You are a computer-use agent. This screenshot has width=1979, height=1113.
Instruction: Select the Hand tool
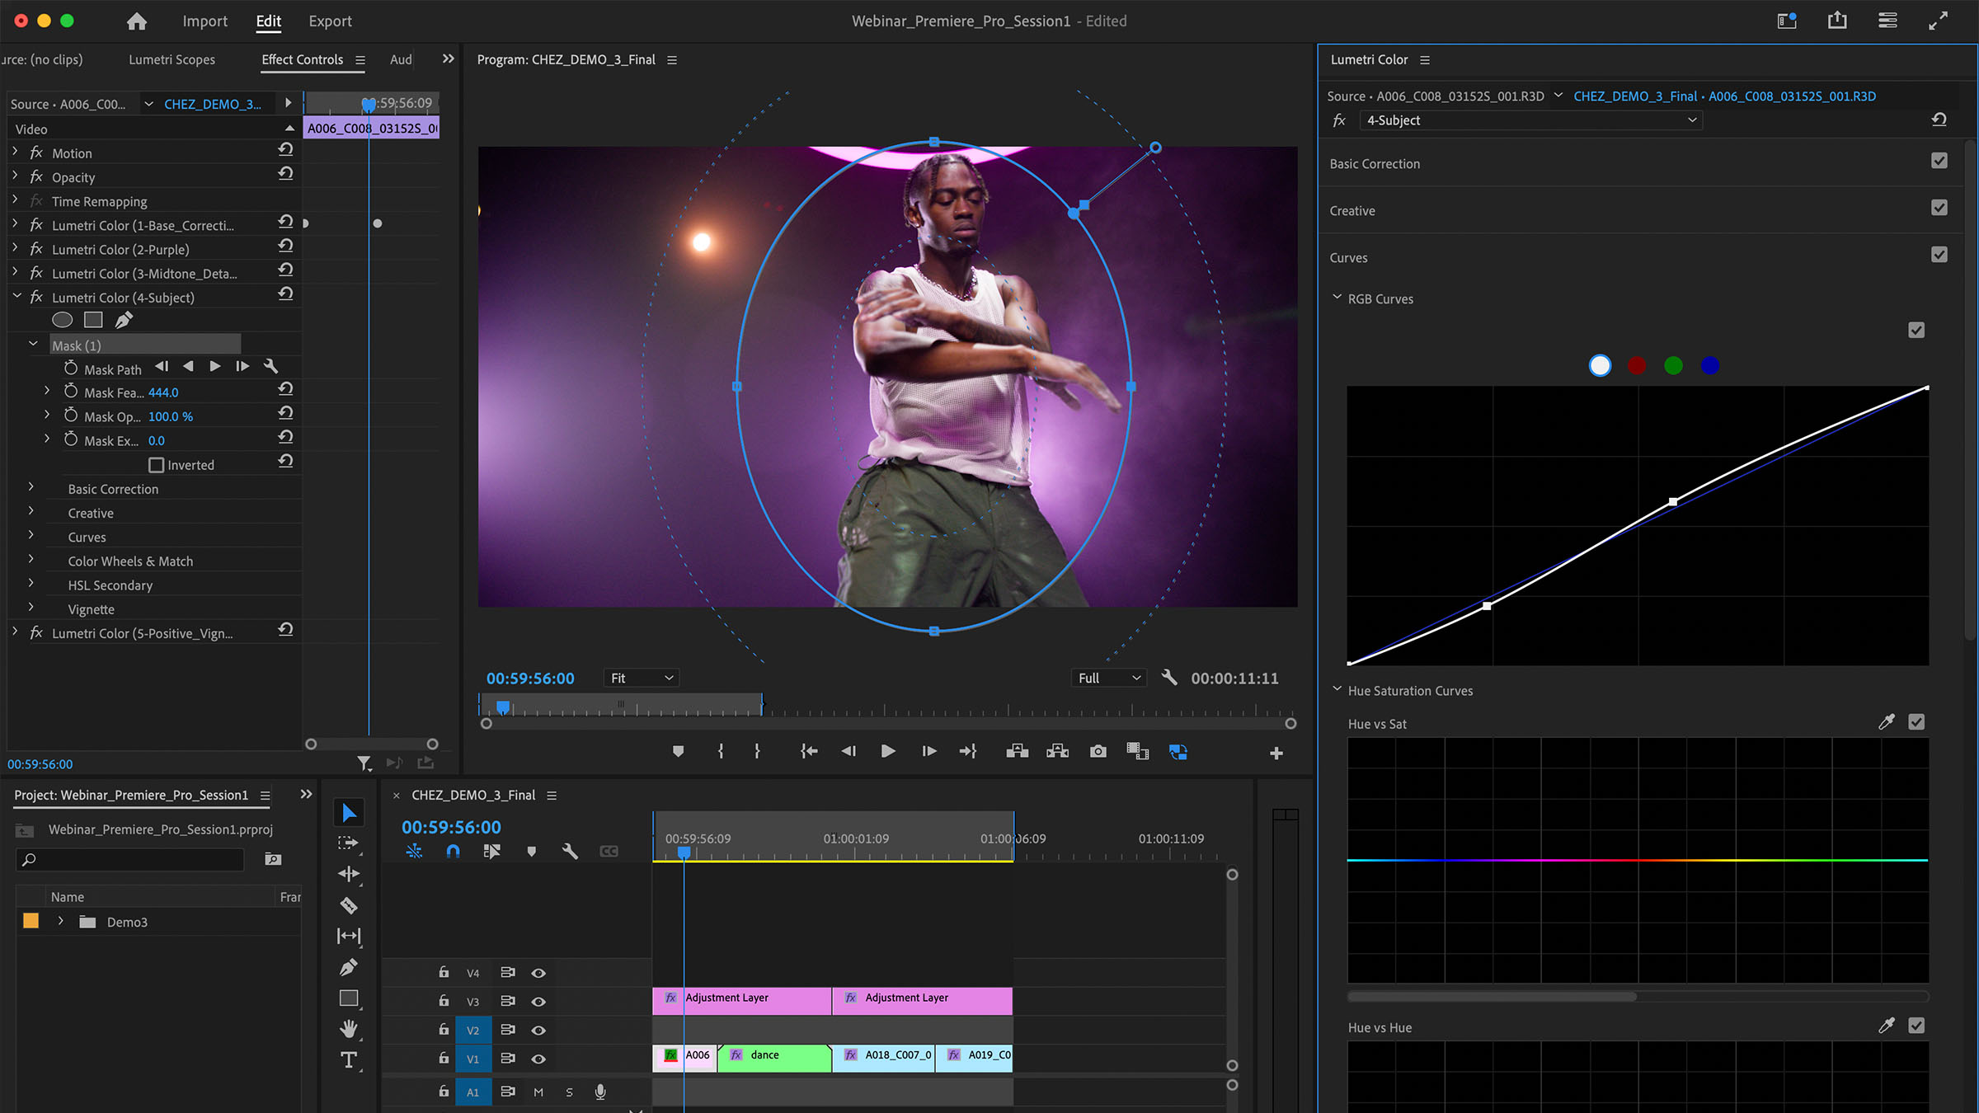[349, 1029]
